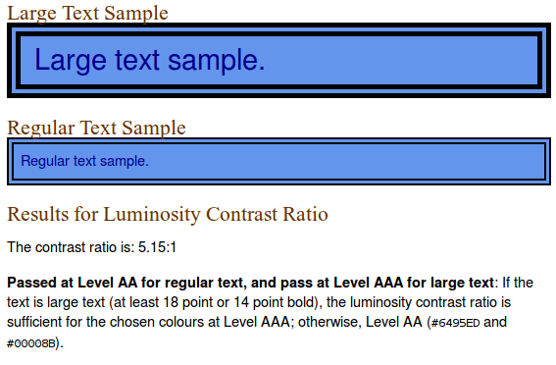
Task: Click the words "The contrast ratio is:"
Action: pyautogui.click(x=71, y=247)
